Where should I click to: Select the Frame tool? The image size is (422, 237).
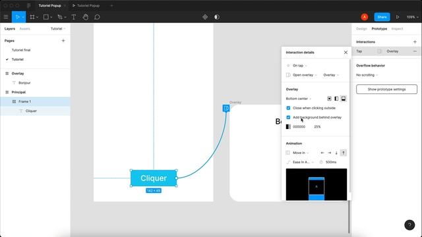point(32,17)
